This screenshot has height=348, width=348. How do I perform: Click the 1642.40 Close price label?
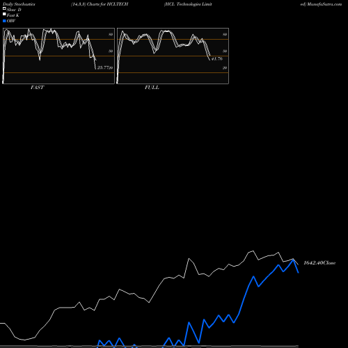(319, 263)
